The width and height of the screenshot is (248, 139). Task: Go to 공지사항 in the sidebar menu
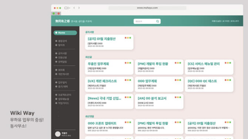63,53
